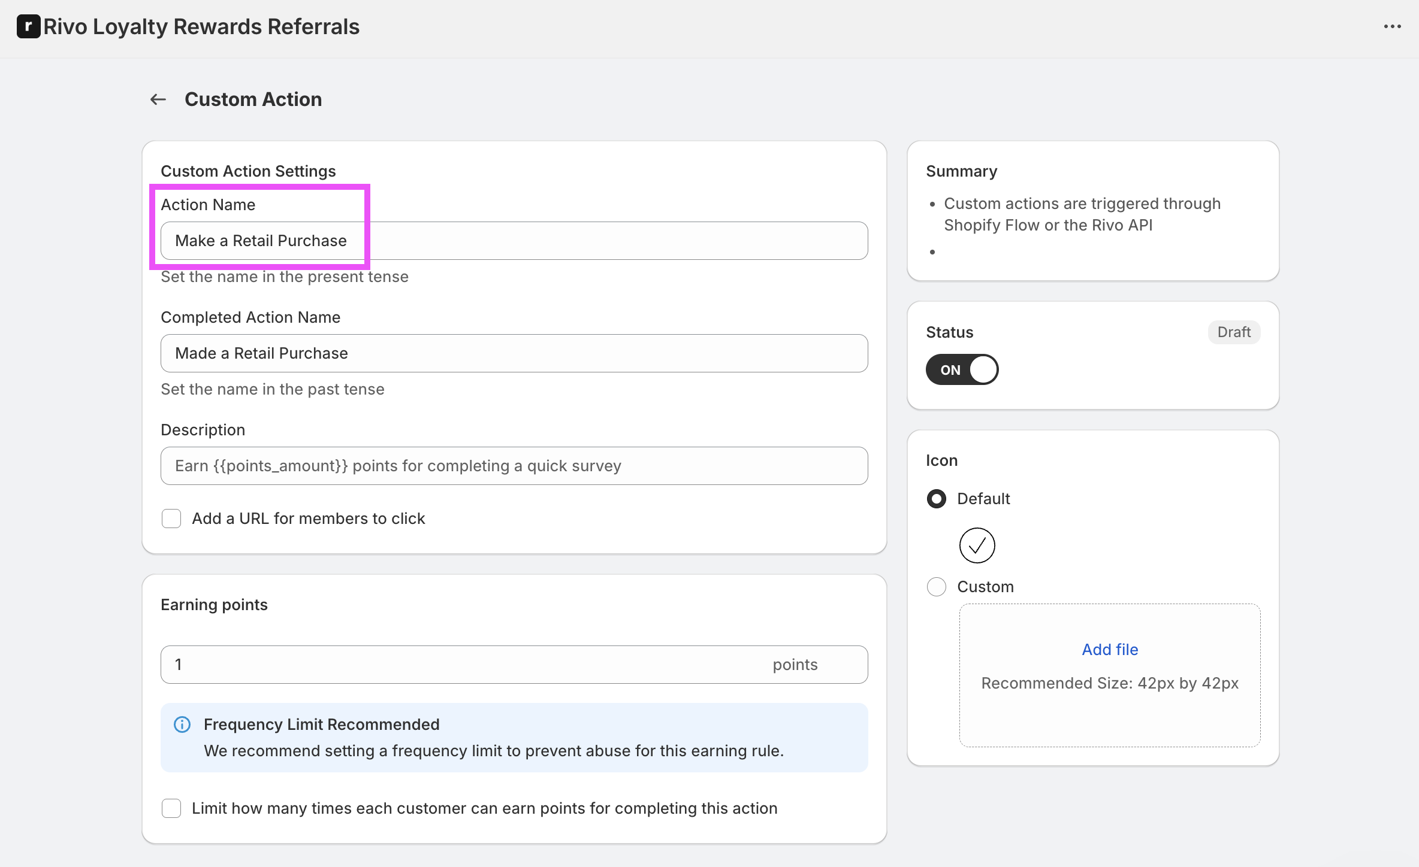Image resolution: width=1419 pixels, height=867 pixels.
Task: Toggle the Status ON switch
Action: 962,369
